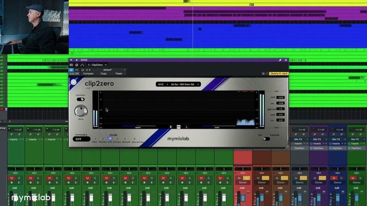Select the last mode radio button on right

tap(134, 138)
